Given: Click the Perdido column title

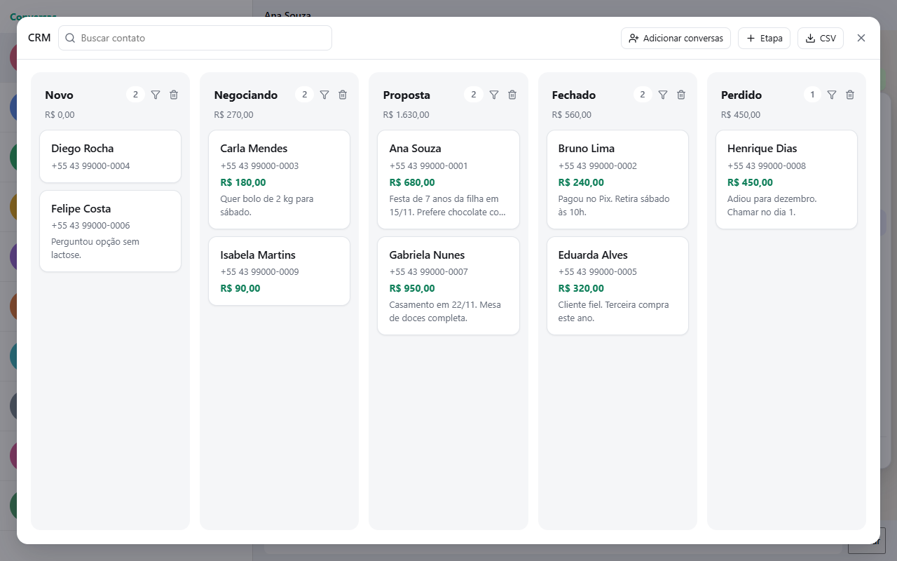Looking at the screenshot, I should (x=741, y=95).
